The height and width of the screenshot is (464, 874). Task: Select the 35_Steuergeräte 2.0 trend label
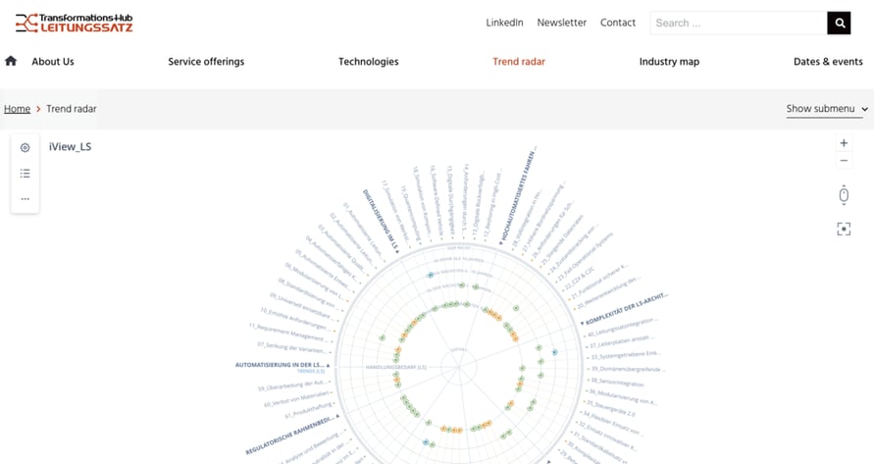[x=610, y=408]
